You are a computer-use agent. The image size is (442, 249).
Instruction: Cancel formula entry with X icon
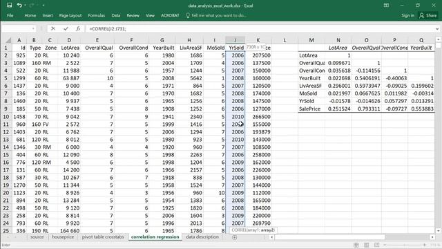pos(53,28)
